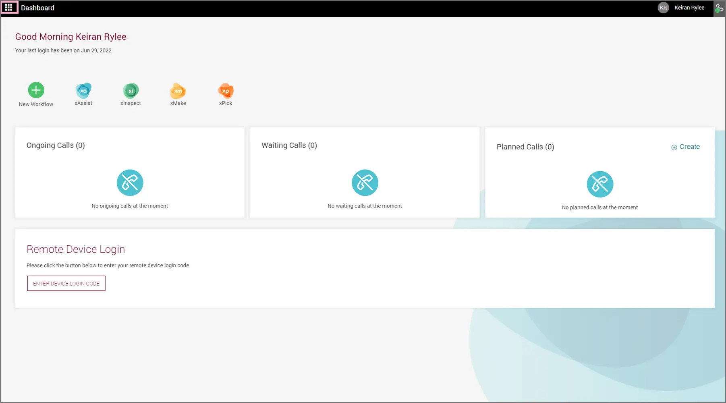Click the no-call icon in Ongoing Calls
726x403 pixels.
[x=130, y=183]
